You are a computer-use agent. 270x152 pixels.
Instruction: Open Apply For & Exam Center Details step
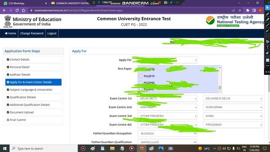(33, 82)
